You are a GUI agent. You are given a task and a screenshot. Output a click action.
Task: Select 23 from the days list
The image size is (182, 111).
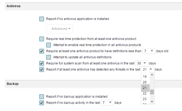[x=145, y=99]
